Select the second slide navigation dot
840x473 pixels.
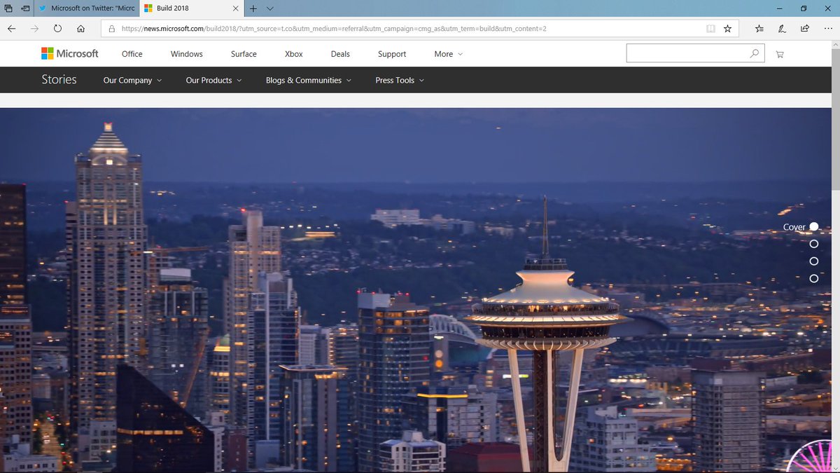point(813,244)
